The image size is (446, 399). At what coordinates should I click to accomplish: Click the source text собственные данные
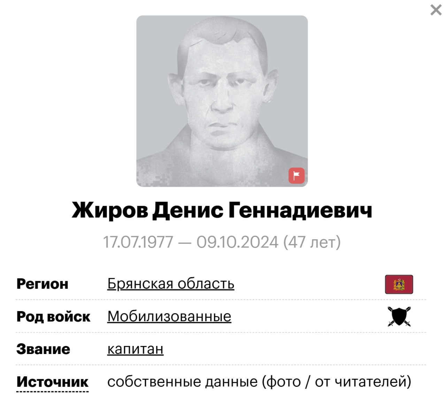(182, 382)
